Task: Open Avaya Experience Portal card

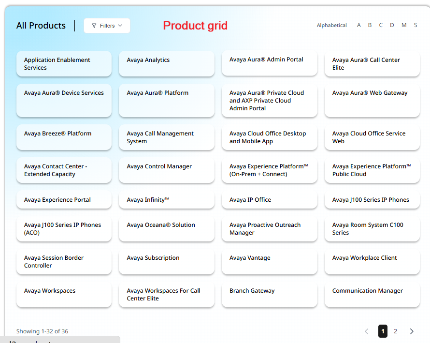Action: pyautogui.click(x=64, y=200)
